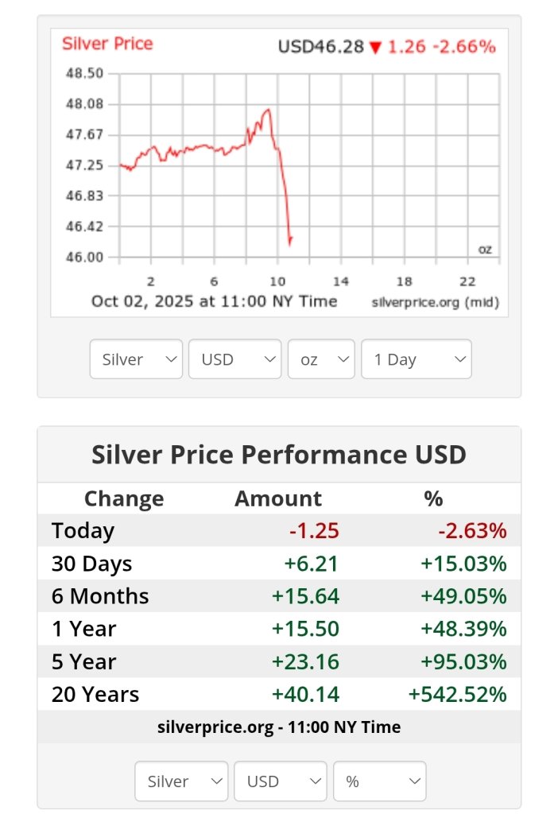Select the 5 Year performance row
Viewport: 558px width, 814px height.
(x=279, y=661)
